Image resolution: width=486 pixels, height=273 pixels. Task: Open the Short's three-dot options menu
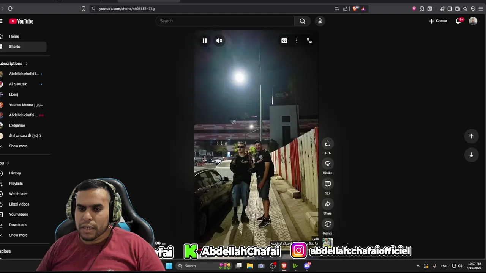297,41
